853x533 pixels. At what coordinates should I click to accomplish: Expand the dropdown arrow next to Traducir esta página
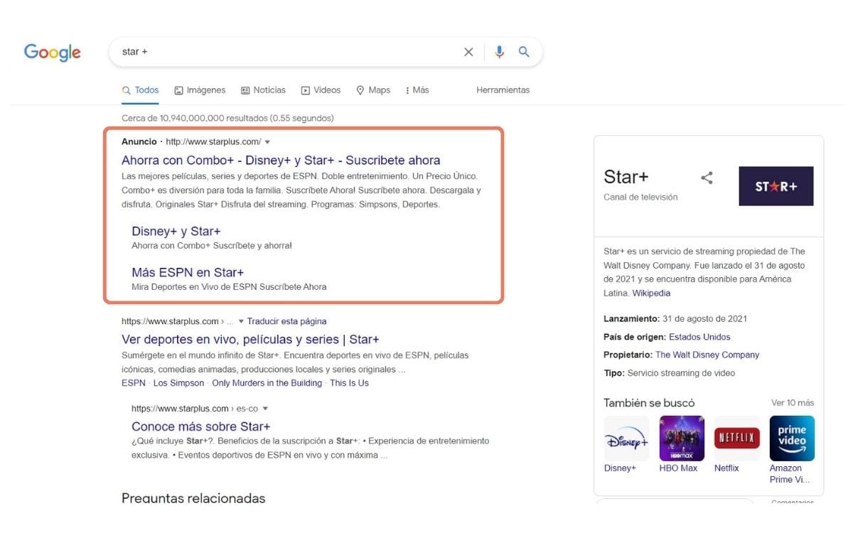point(241,321)
